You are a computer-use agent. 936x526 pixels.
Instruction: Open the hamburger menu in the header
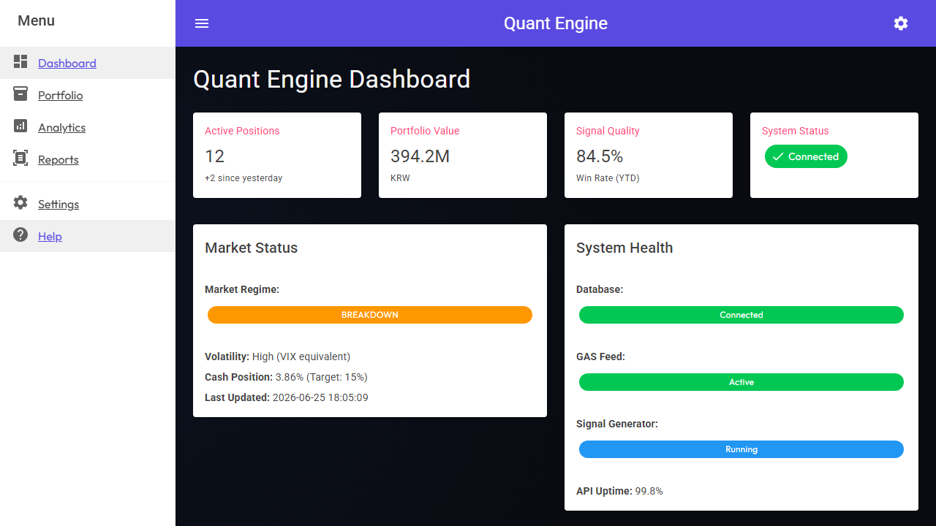(x=202, y=23)
